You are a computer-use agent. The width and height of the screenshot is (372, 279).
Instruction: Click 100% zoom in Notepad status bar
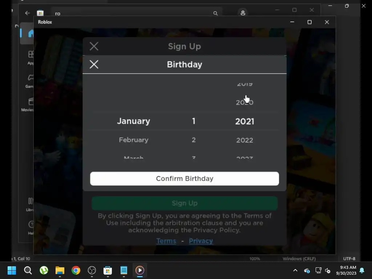255,259
